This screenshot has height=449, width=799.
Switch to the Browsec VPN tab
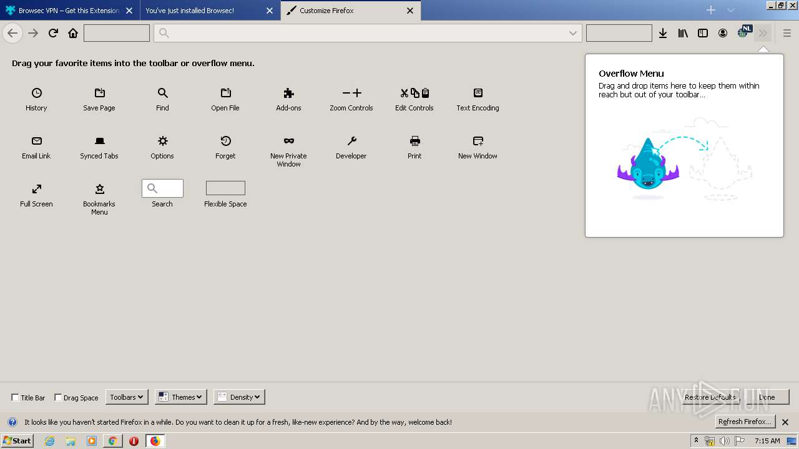[x=69, y=11]
